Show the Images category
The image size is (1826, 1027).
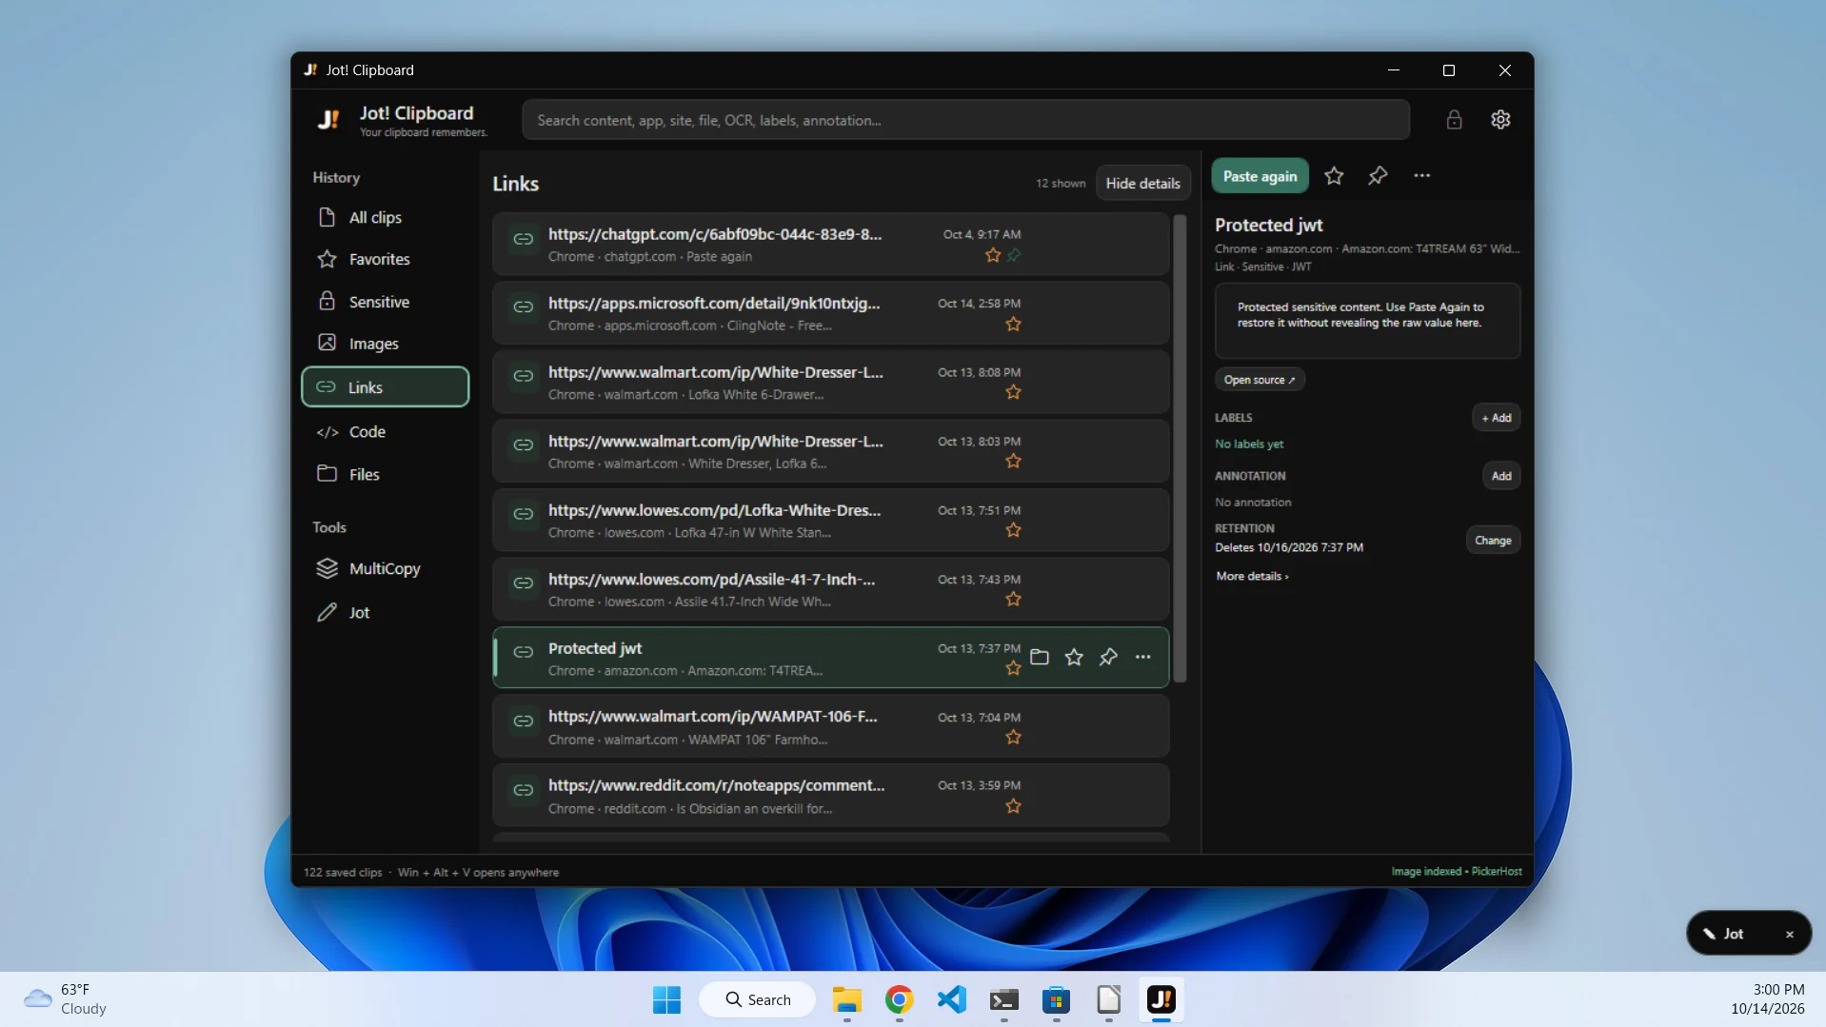tap(385, 344)
